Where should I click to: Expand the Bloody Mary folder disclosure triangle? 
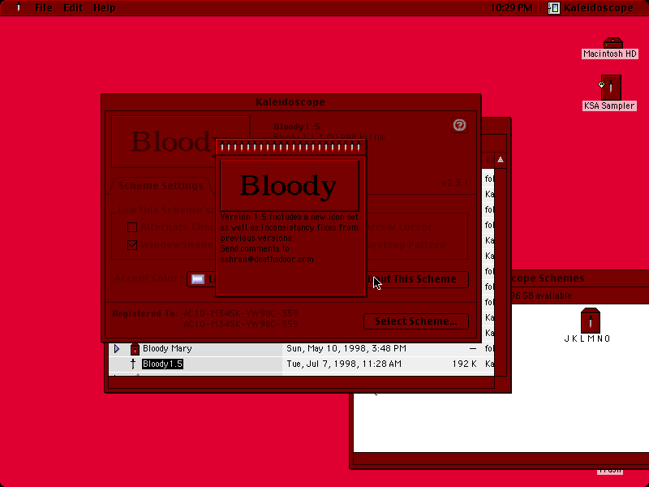[117, 349]
